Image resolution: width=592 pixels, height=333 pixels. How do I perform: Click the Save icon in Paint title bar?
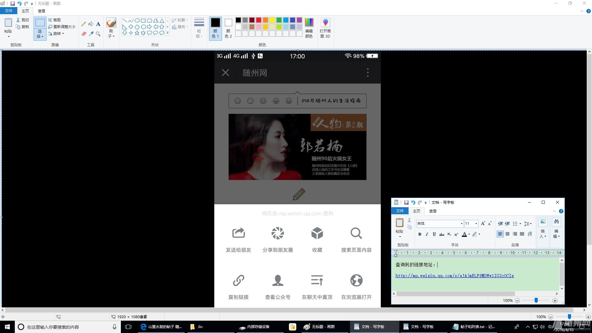[13, 3]
